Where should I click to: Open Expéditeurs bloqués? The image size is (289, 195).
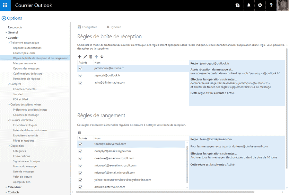pos(25,125)
